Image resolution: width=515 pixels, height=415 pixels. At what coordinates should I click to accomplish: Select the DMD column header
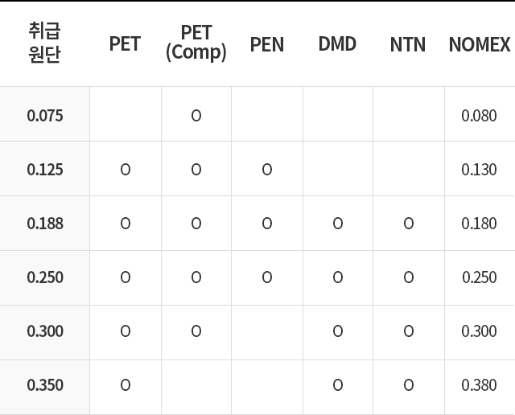coord(337,43)
